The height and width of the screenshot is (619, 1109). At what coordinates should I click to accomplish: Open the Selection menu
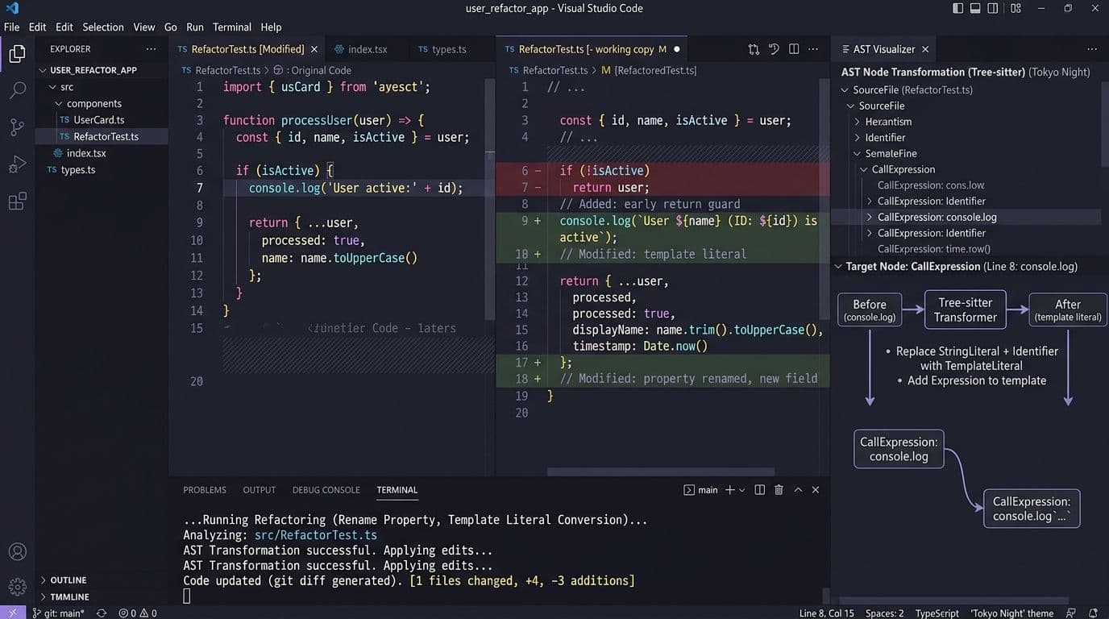click(x=103, y=27)
